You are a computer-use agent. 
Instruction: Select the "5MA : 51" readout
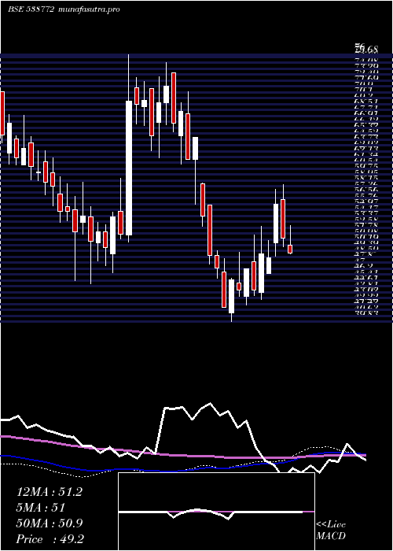40,508
